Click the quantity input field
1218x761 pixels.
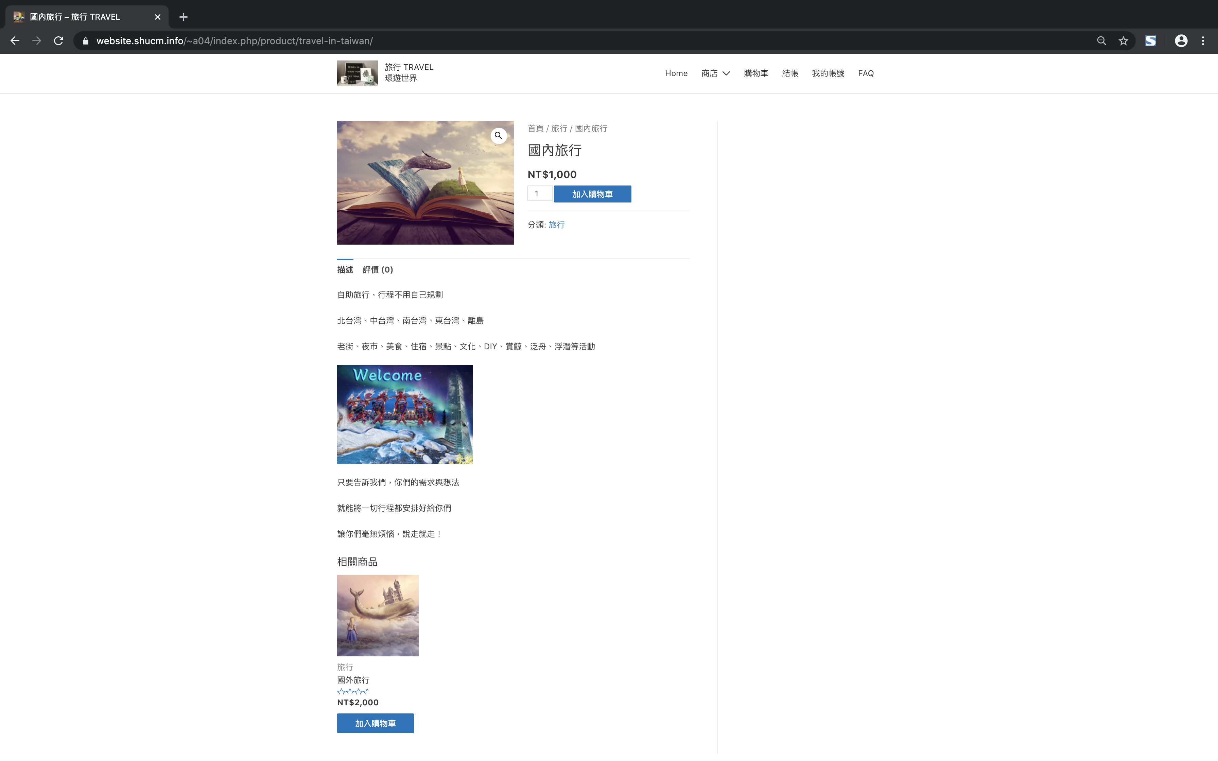(x=539, y=194)
